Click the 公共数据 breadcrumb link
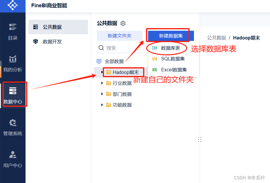 pyautogui.click(x=217, y=38)
